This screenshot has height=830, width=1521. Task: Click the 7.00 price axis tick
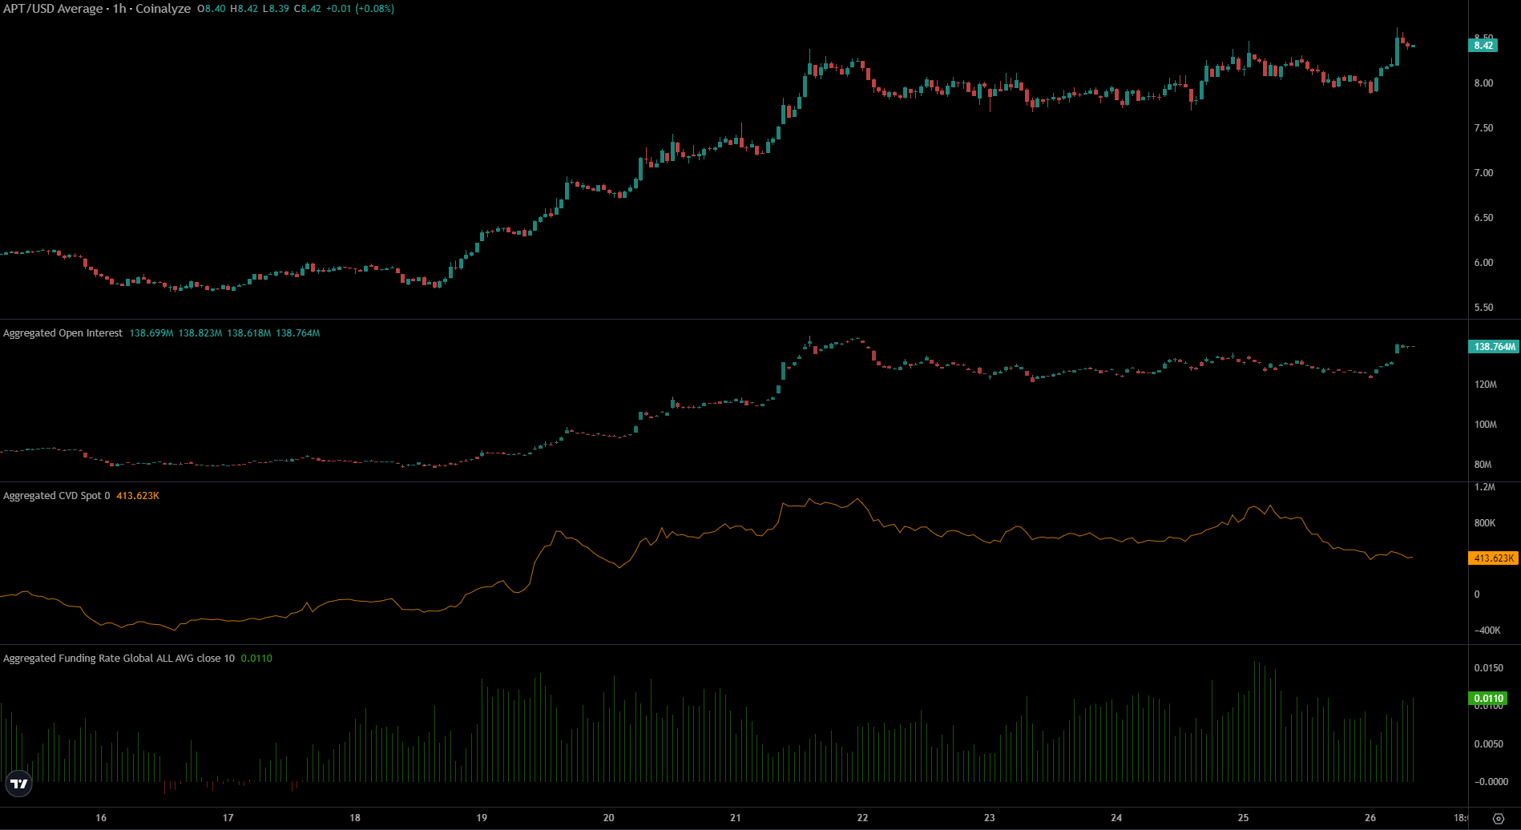(1483, 173)
